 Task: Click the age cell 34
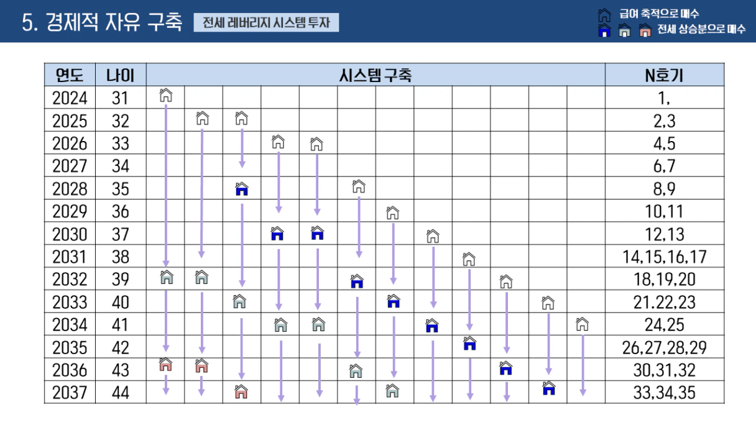121,166
